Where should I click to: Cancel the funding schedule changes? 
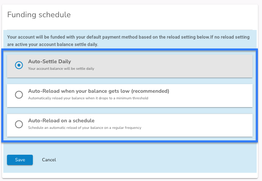pyautogui.click(x=49, y=160)
